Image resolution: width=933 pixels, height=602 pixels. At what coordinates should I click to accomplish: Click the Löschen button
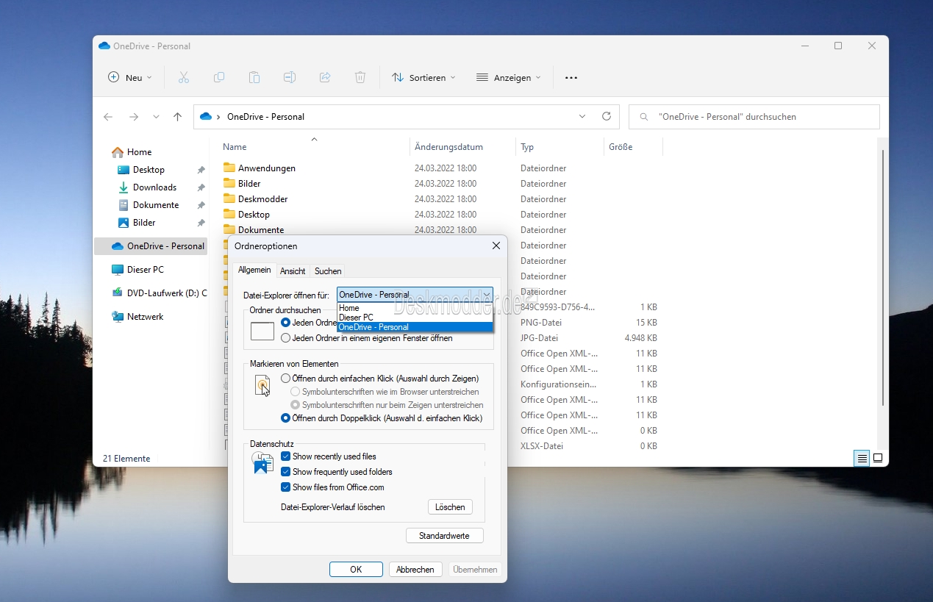[450, 507]
